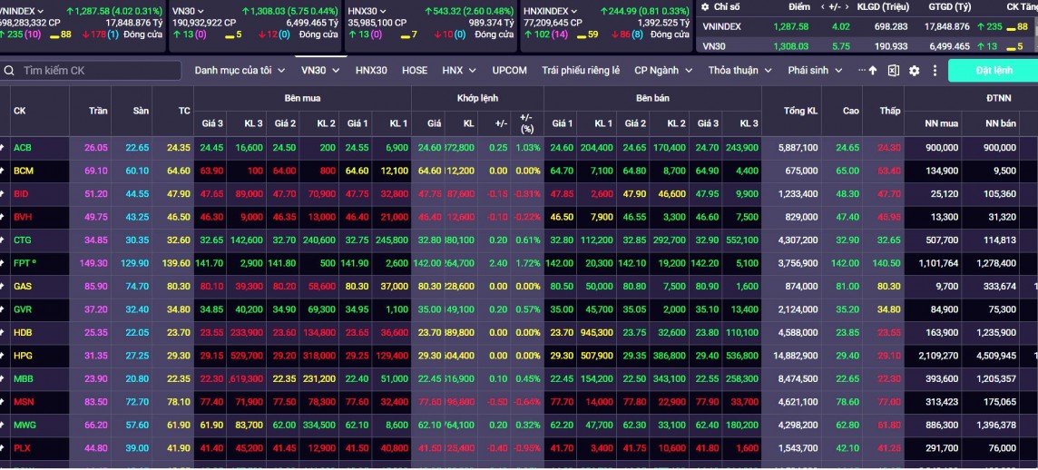Click the pin icon for ACB row
The height and width of the screenshot is (470, 1038).
(3, 147)
